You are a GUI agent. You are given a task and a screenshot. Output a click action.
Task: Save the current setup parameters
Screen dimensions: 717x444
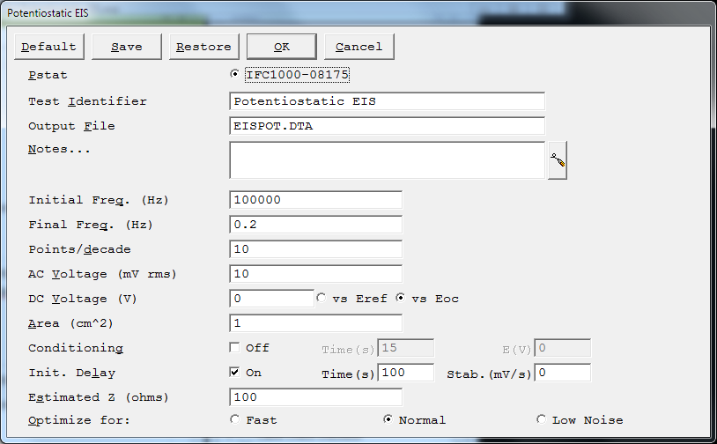pos(127,47)
